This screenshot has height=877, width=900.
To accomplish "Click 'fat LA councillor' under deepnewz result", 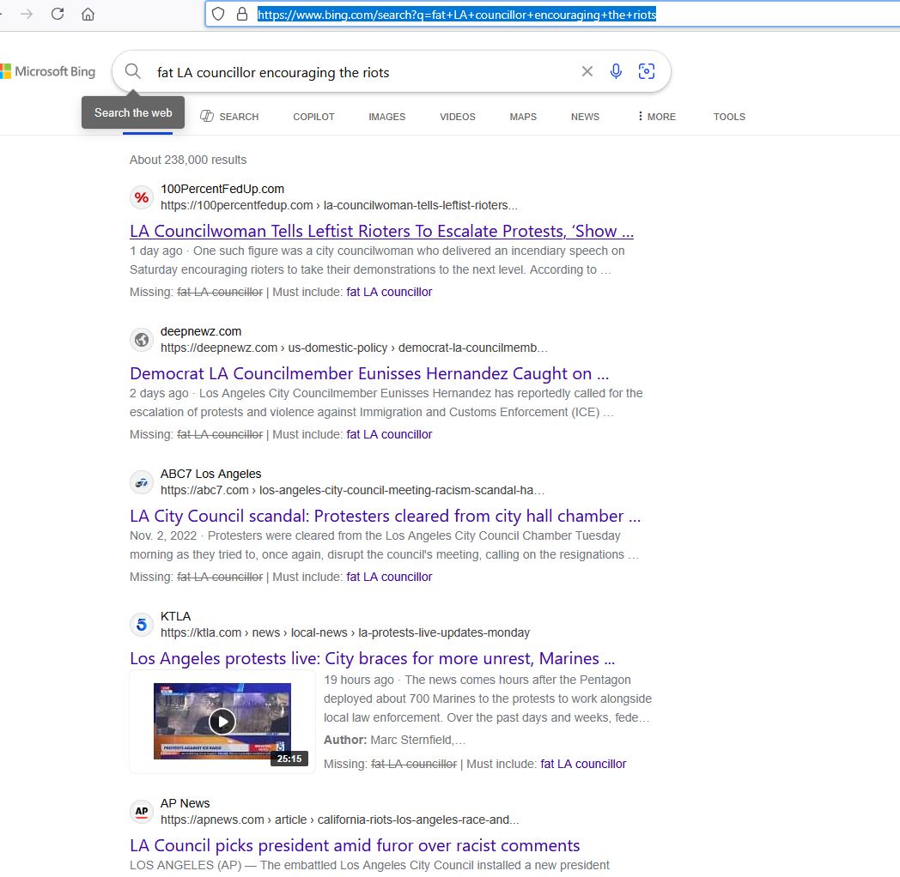I will [x=389, y=434].
